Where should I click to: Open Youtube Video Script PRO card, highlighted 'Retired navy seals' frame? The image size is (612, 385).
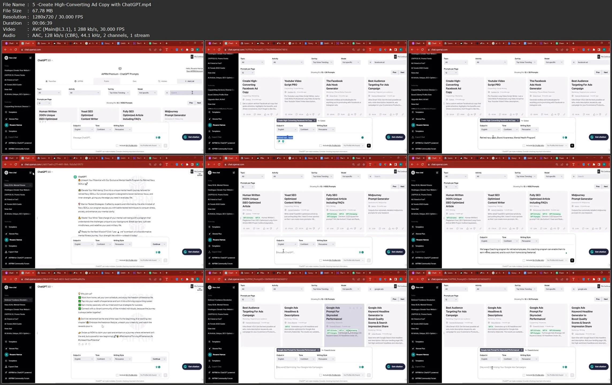point(302,97)
